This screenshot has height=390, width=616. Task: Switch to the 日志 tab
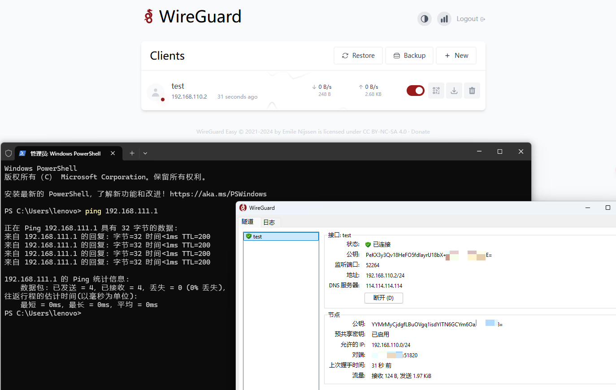(269, 222)
